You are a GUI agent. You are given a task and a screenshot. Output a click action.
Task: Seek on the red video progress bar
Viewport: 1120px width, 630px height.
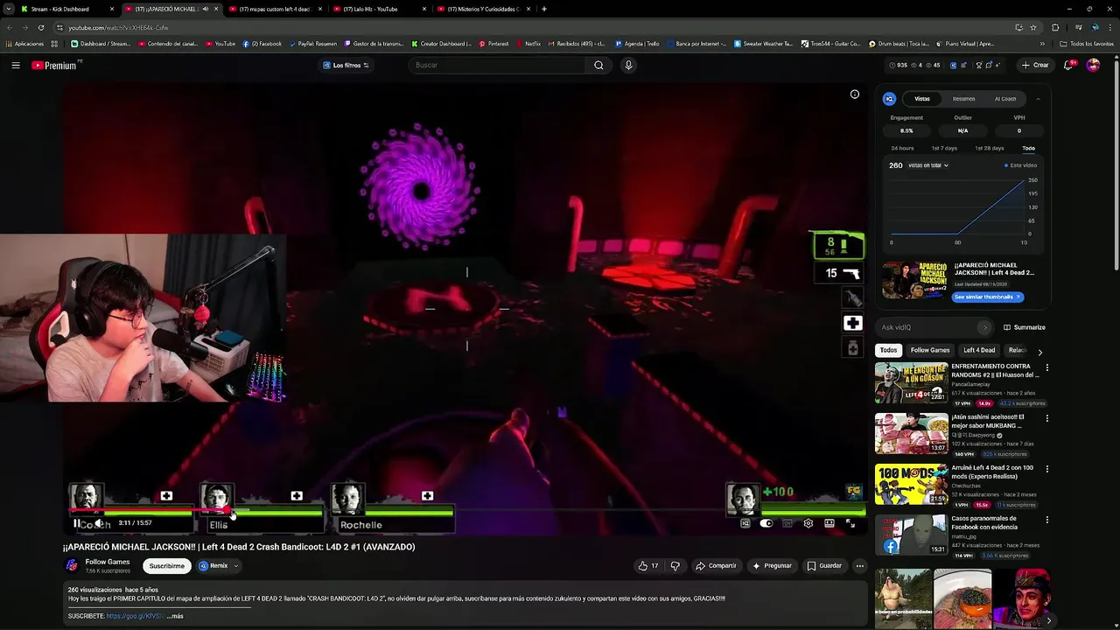(x=467, y=510)
